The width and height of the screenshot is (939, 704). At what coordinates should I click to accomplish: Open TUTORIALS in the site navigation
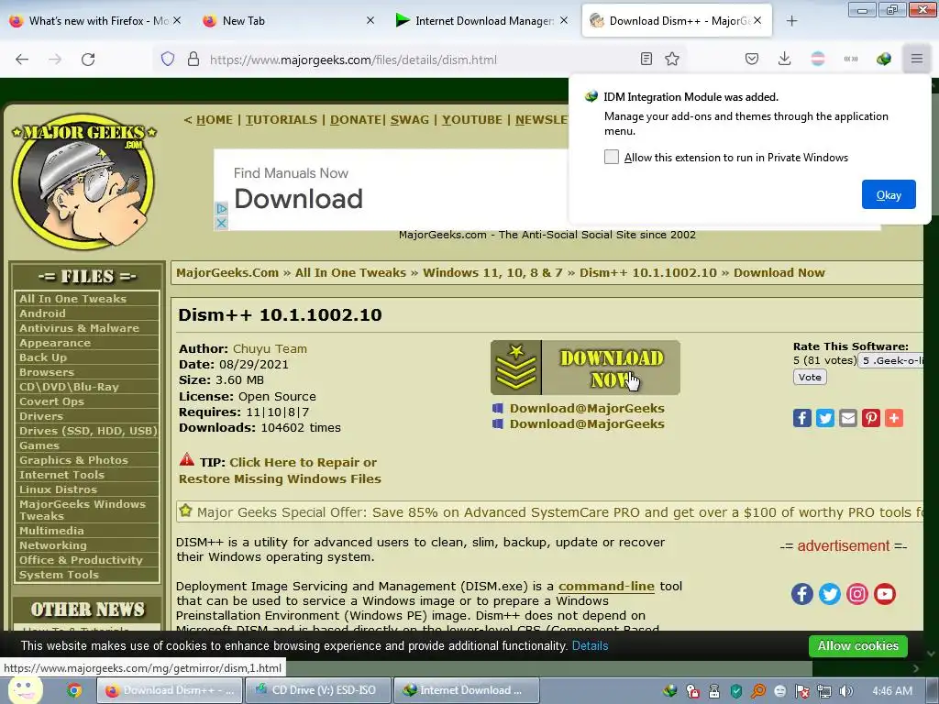coord(282,120)
